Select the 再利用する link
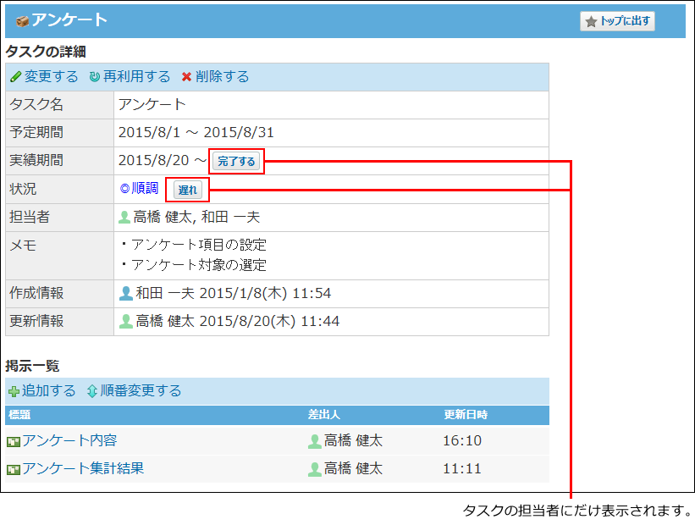Screen dimensions: 695x525 tap(136, 77)
